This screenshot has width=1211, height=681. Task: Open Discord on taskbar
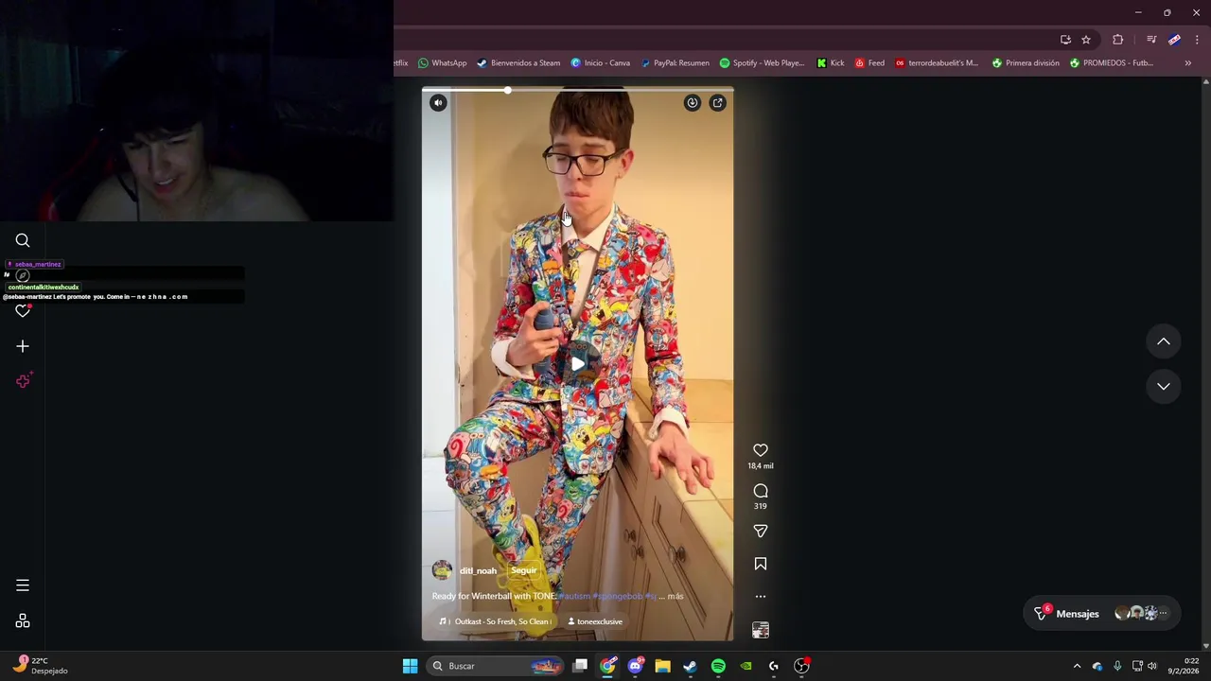635,666
